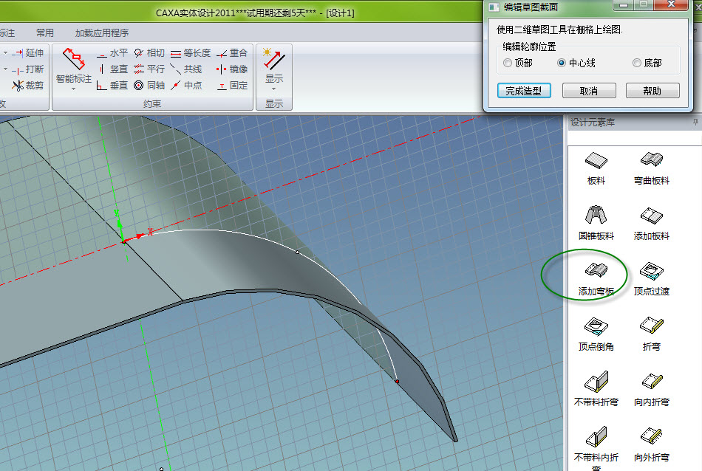Click the 完成造型 button
Screen dimensions: 702x471
524,91
